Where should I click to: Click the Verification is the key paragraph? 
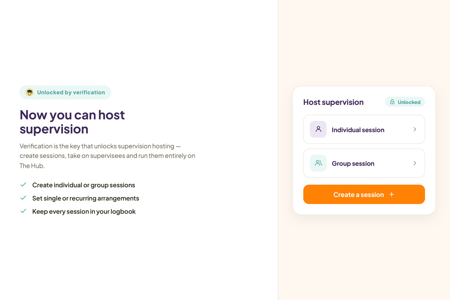click(x=108, y=155)
